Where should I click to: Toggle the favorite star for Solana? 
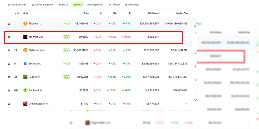click(9, 63)
